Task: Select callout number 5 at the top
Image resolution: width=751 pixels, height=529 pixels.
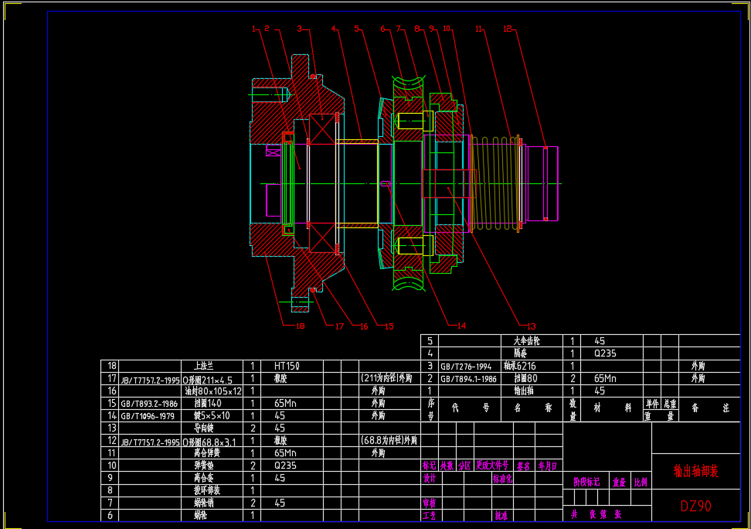Action: pos(357,29)
